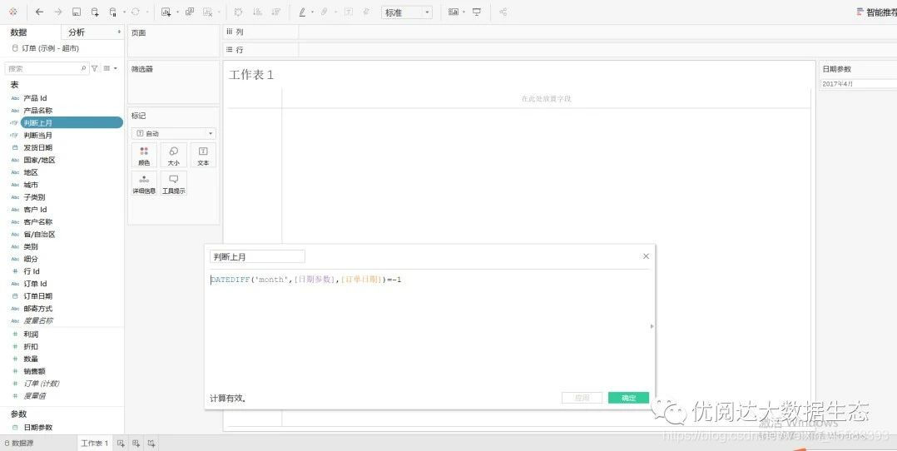
Task: Click the 列 columns shelf
Action: pos(559,32)
